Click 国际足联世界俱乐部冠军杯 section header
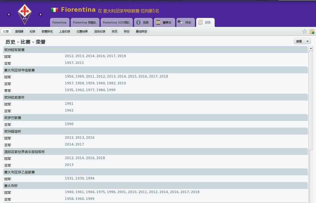 [155, 152]
